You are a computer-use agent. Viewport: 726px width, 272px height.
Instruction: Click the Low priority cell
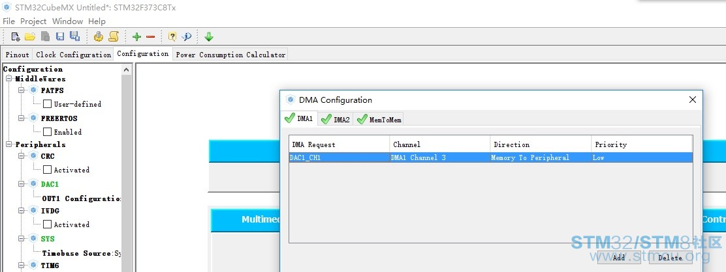(x=642, y=157)
